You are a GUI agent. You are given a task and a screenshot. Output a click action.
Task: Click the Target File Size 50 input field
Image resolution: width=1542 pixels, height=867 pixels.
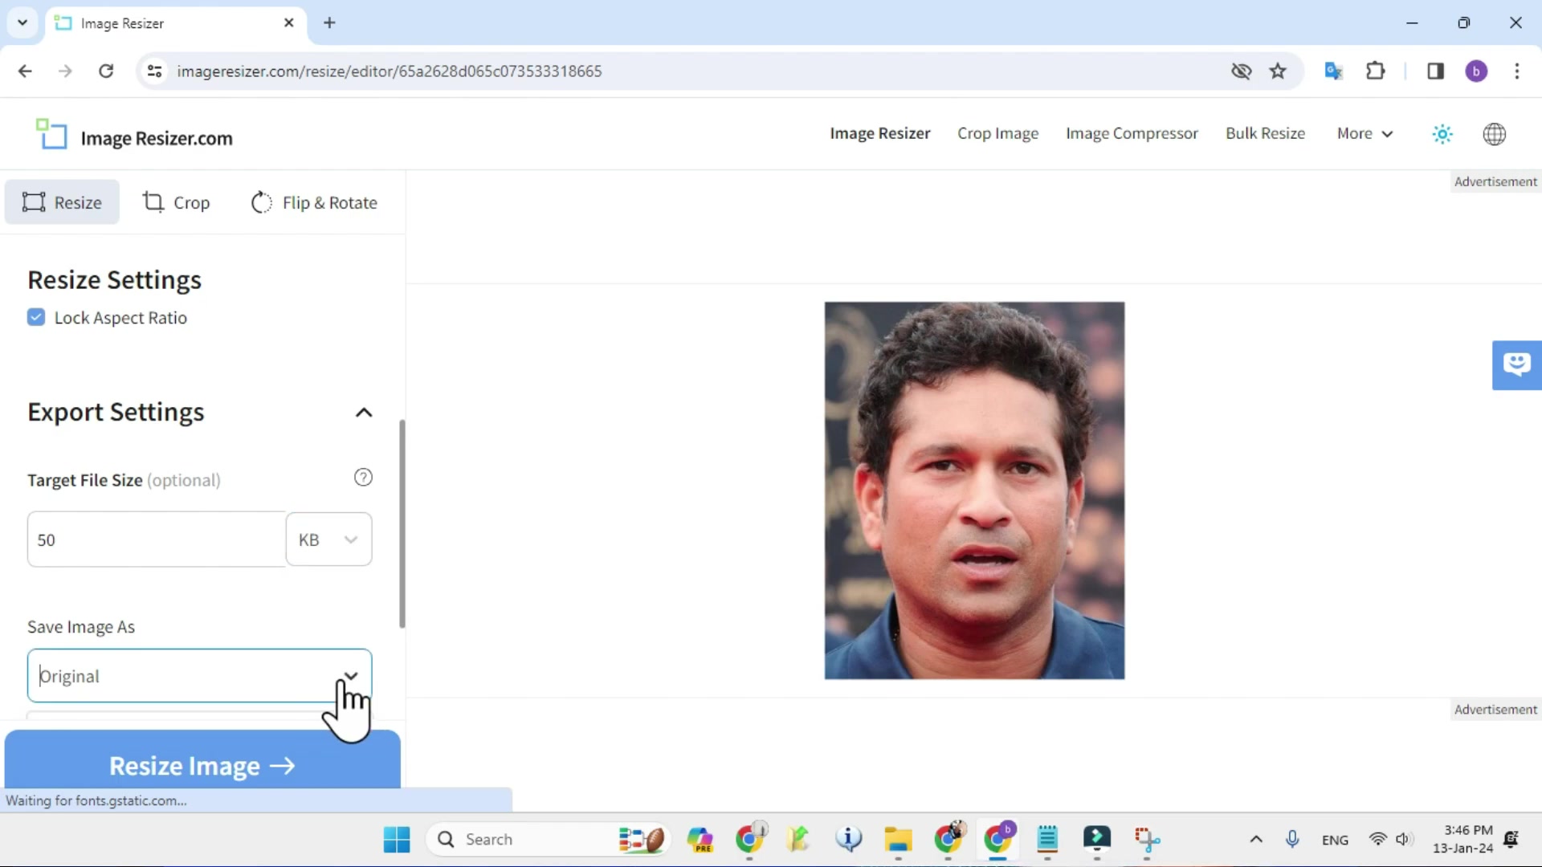point(157,539)
